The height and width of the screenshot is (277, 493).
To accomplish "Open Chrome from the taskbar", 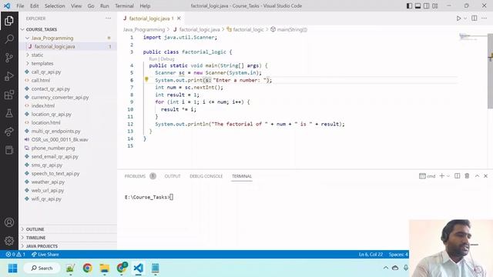I will click(x=87, y=269).
